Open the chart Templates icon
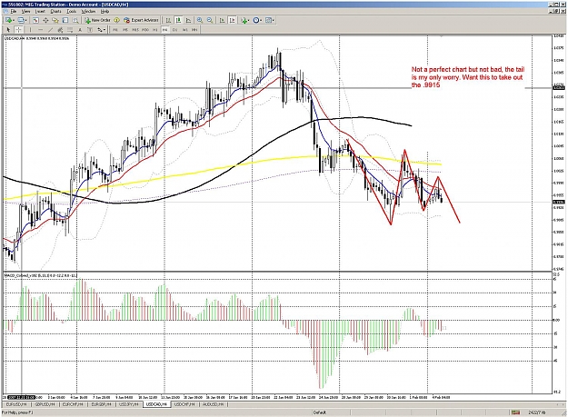 tap(268, 20)
